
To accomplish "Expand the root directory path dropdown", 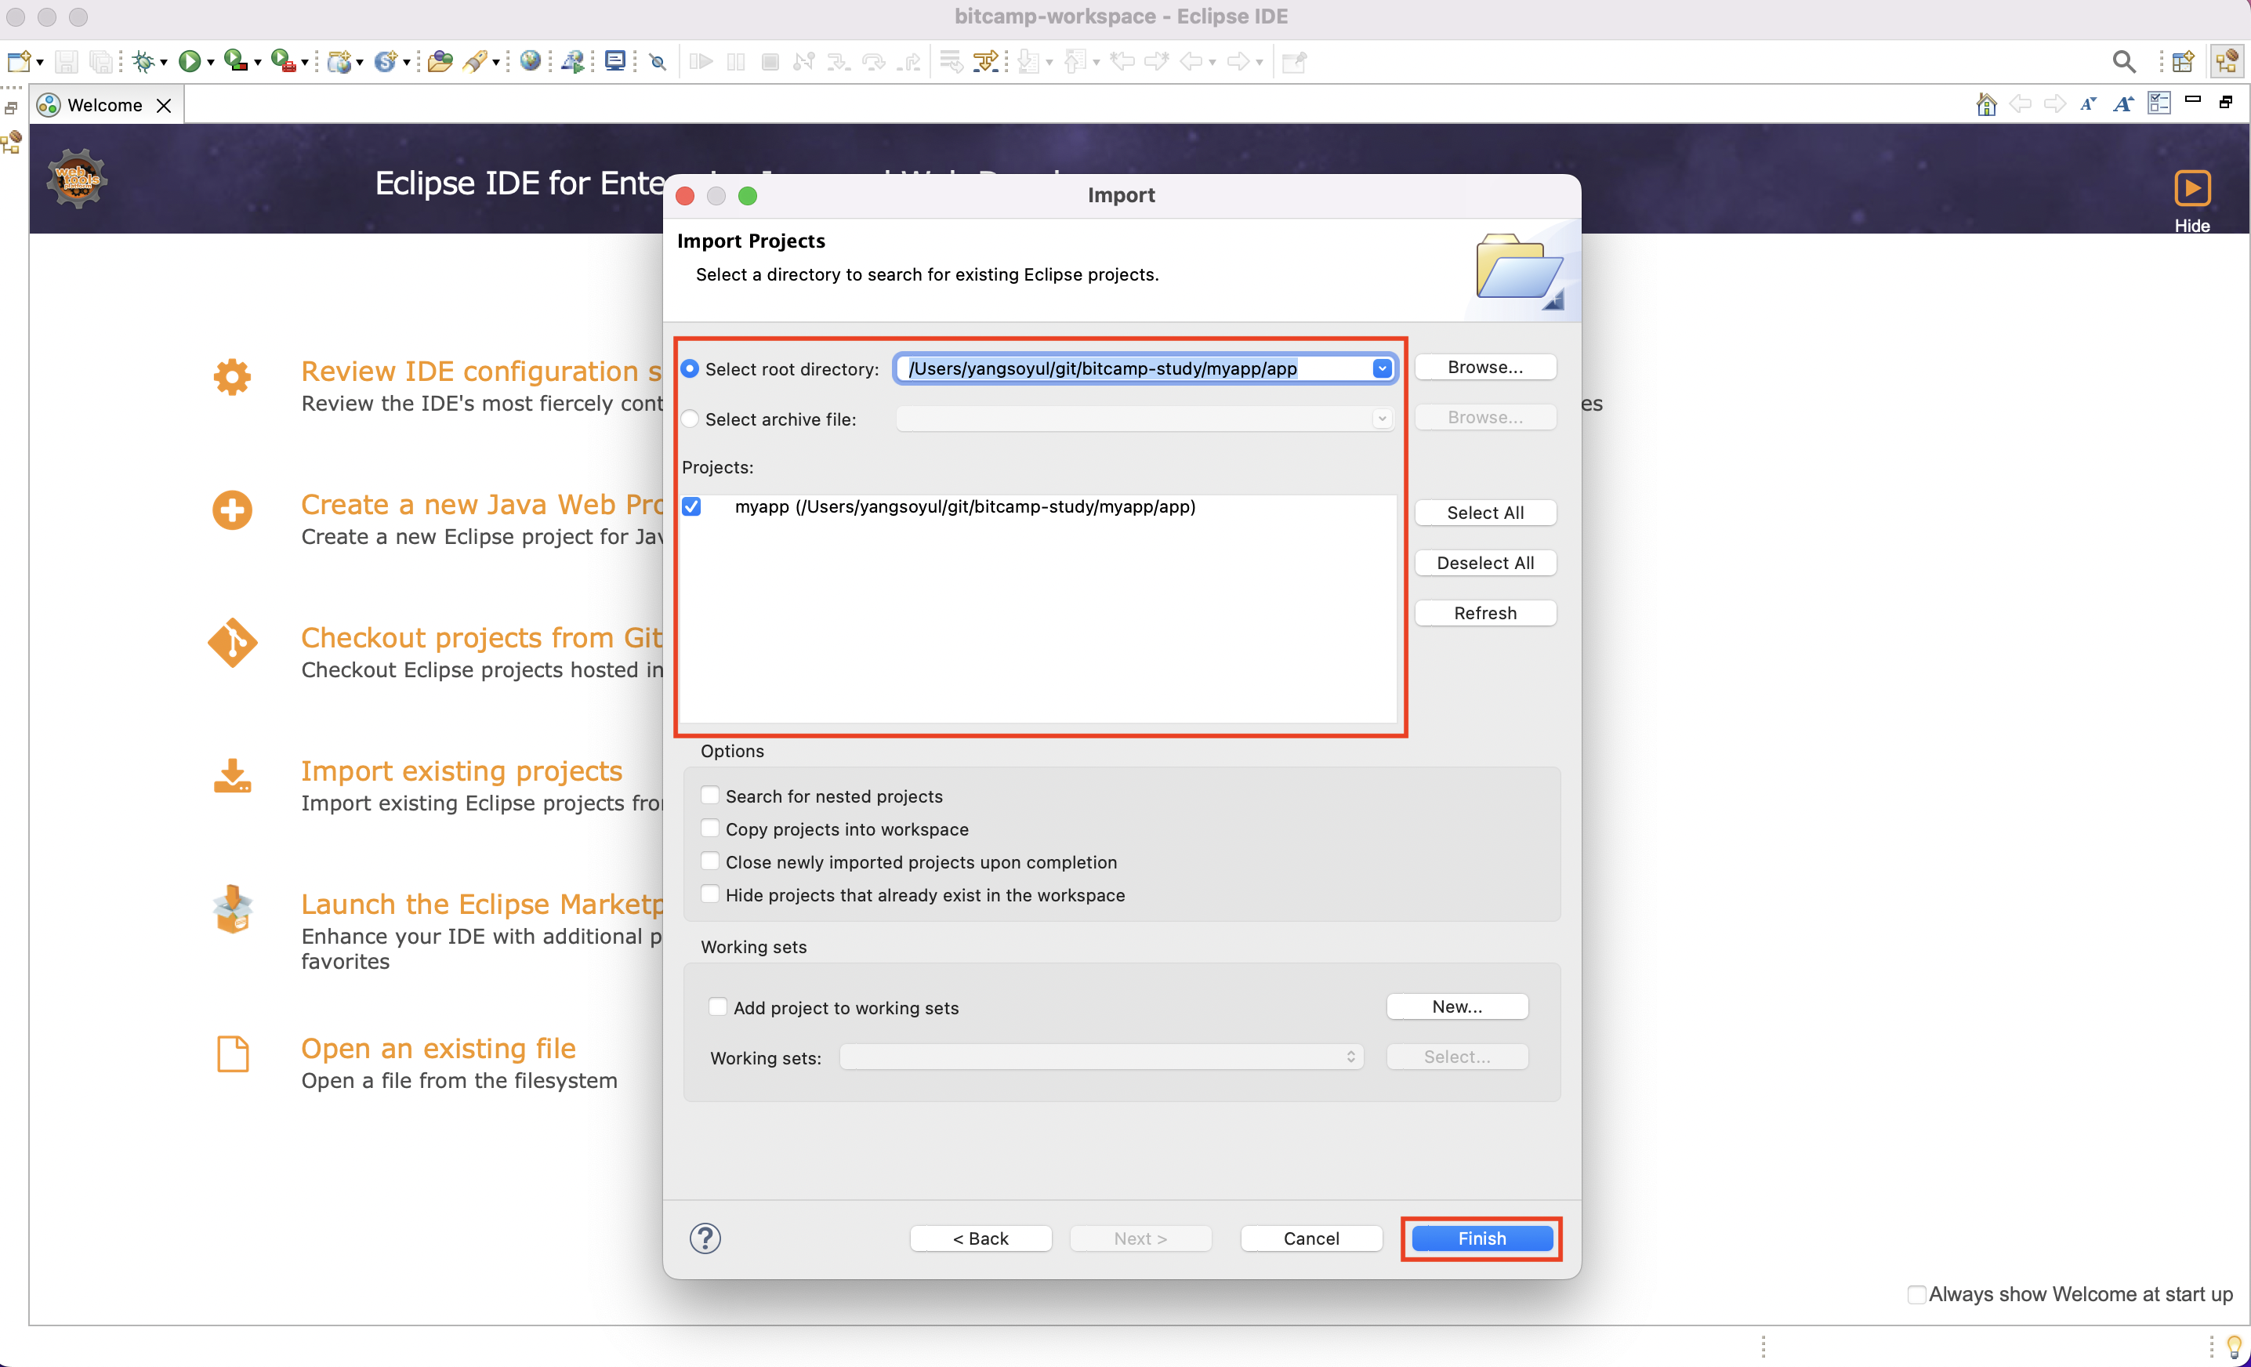I will pyautogui.click(x=1381, y=368).
